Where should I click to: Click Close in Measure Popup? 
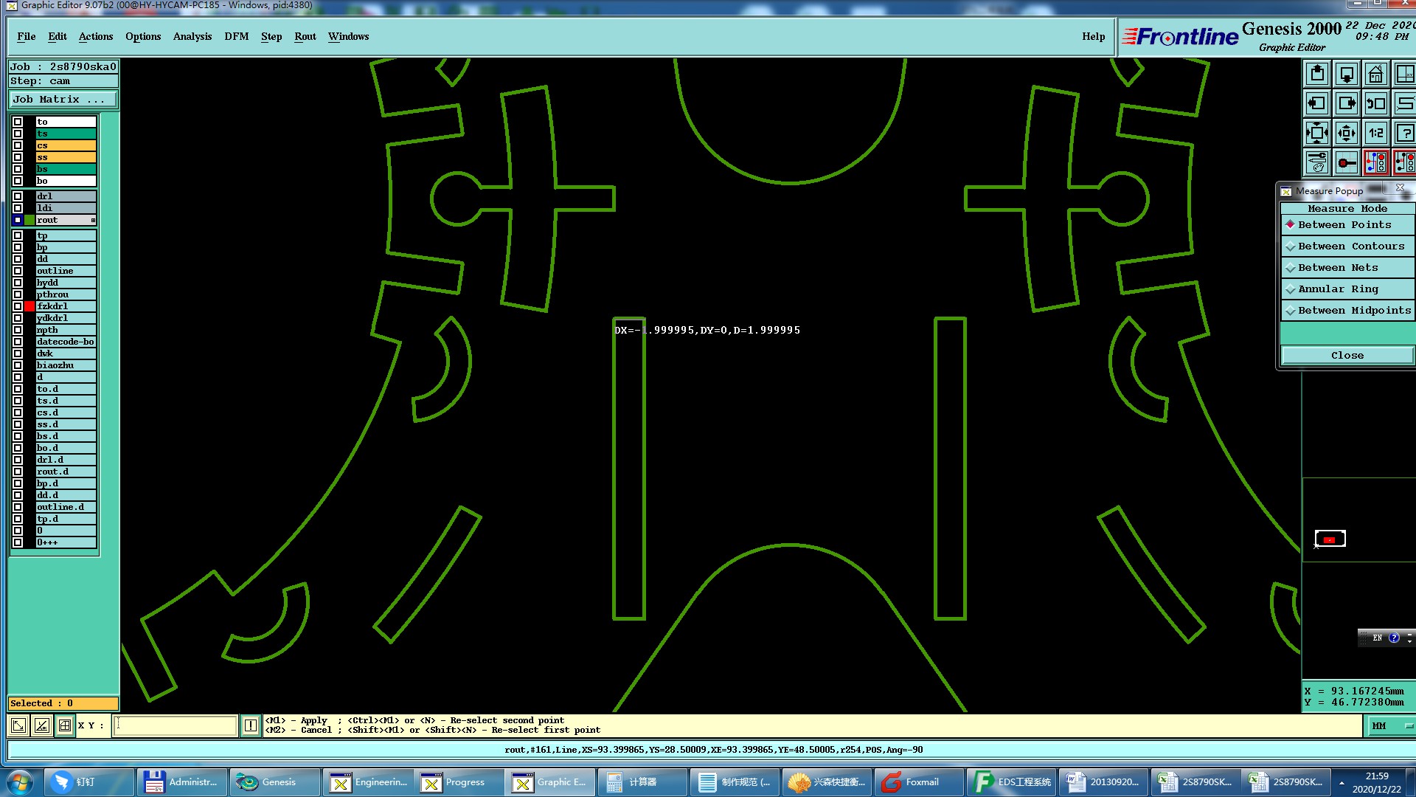click(1347, 355)
